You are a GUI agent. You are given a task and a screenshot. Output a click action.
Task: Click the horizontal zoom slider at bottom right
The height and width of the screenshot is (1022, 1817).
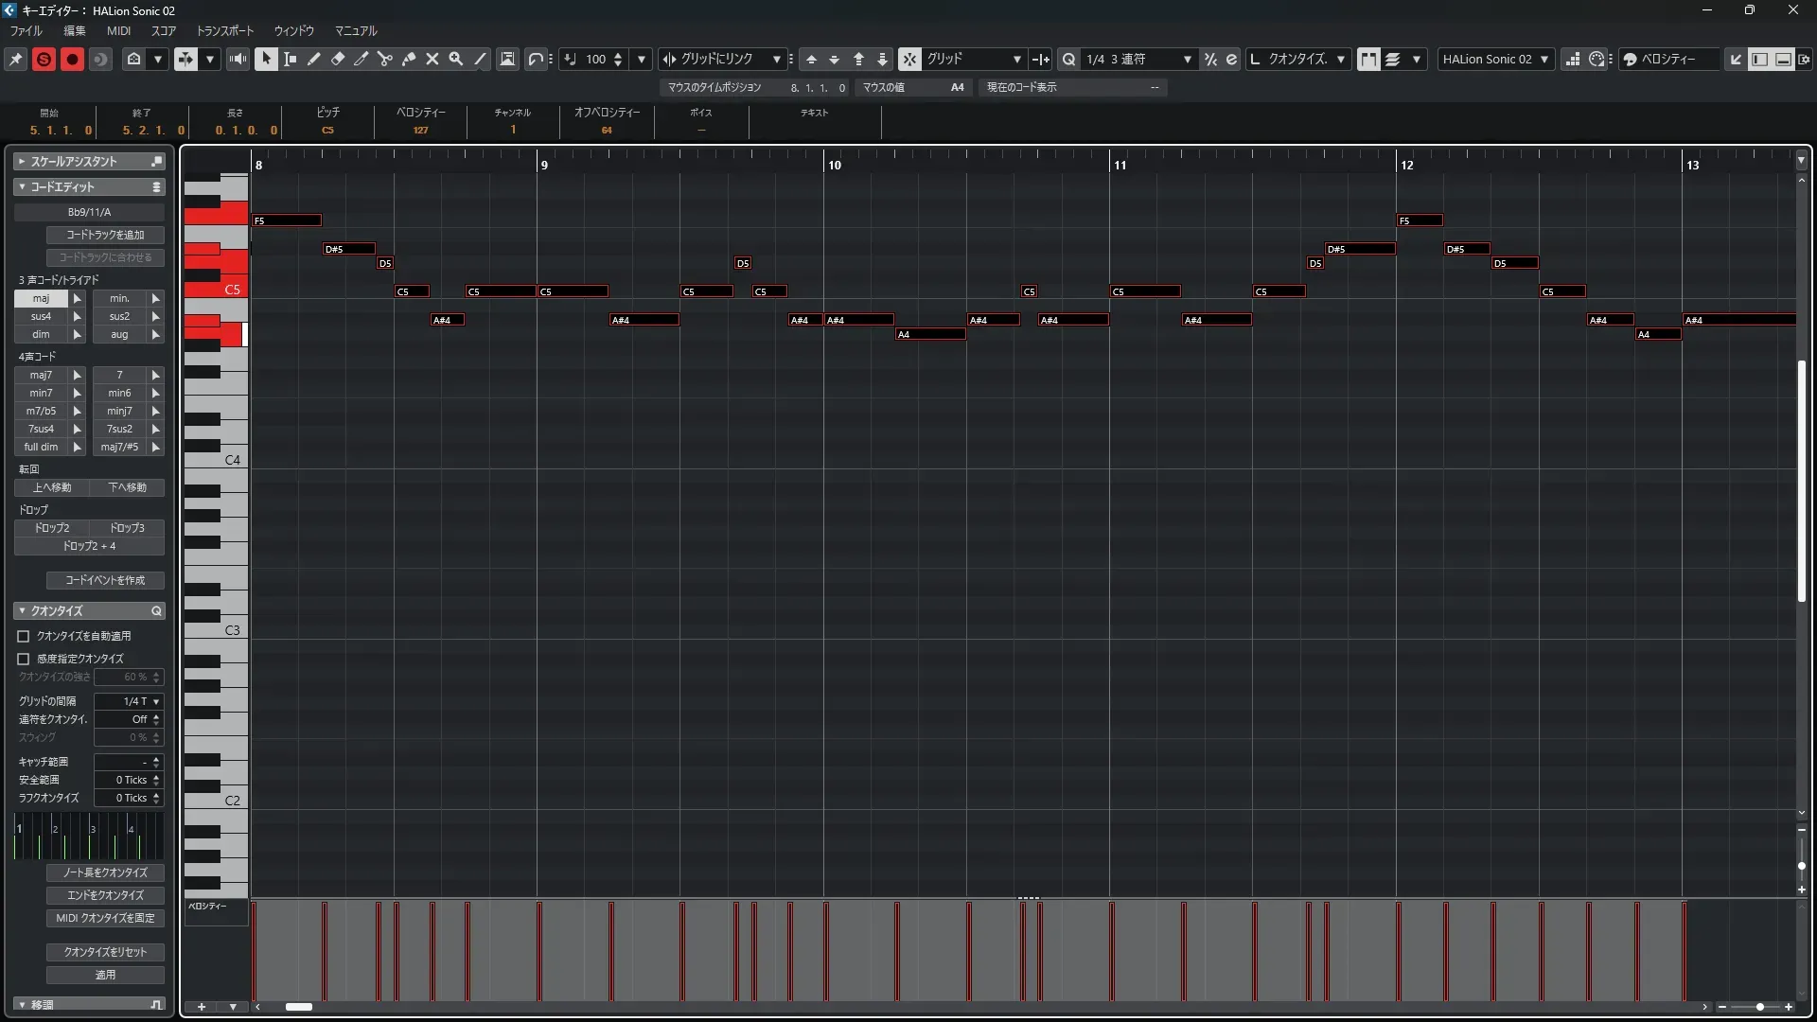pyautogui.click(x=1758, y=1007)
